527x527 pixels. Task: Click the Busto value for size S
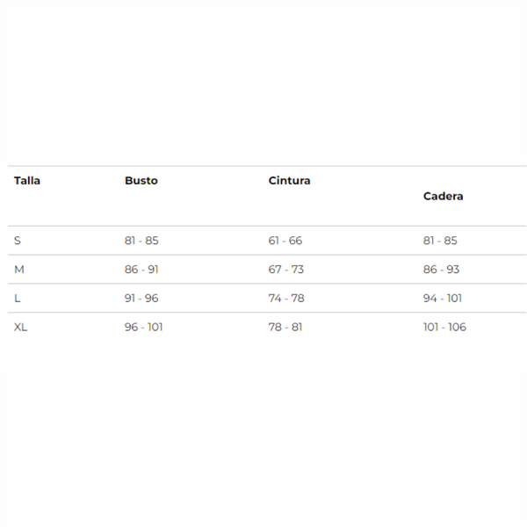click(x=141, y=241)
